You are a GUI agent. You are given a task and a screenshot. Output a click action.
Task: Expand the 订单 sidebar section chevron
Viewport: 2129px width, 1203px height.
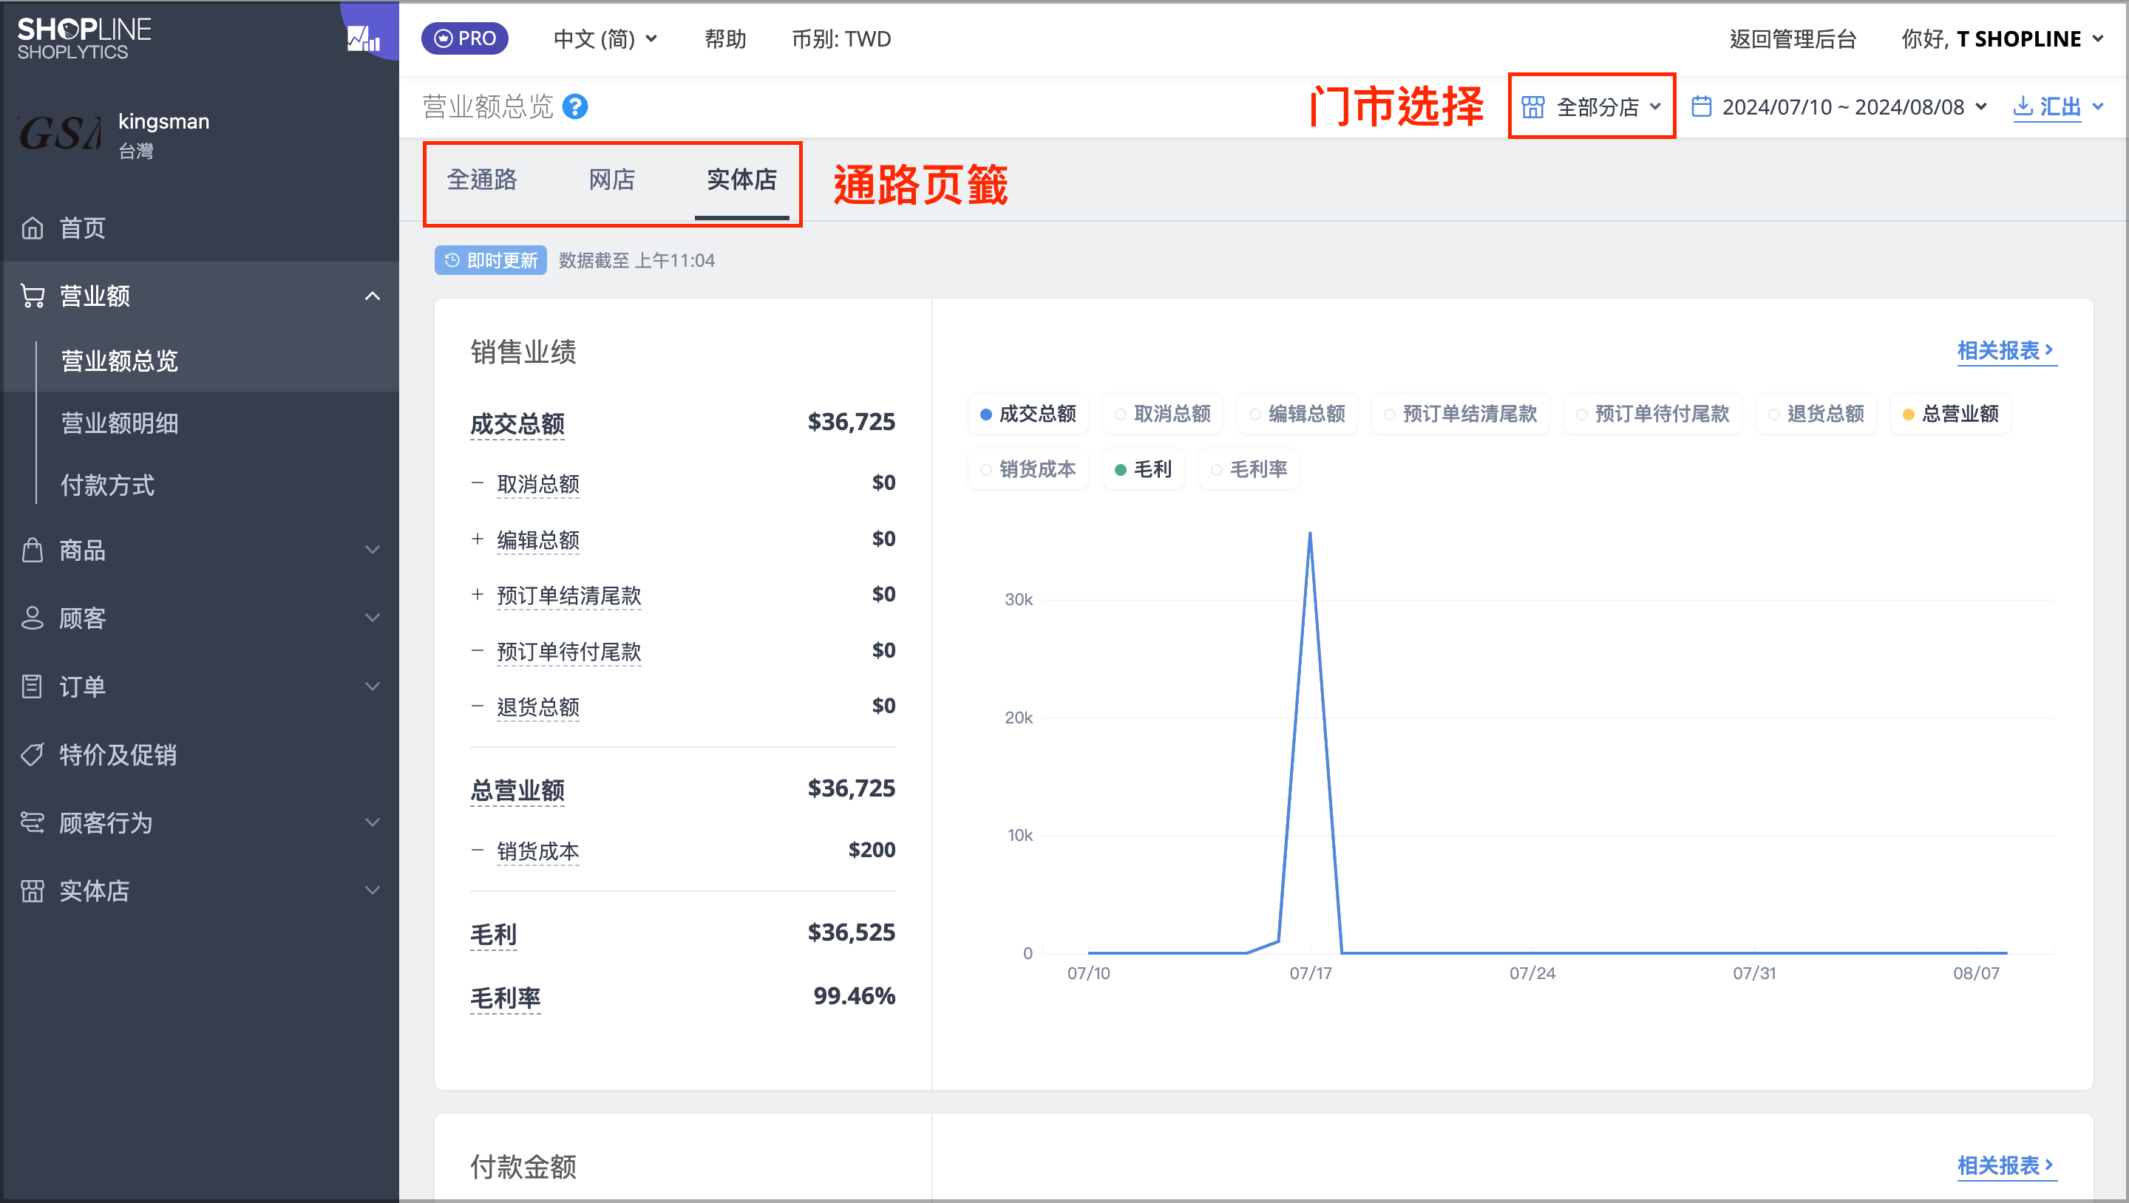[373, 686]
